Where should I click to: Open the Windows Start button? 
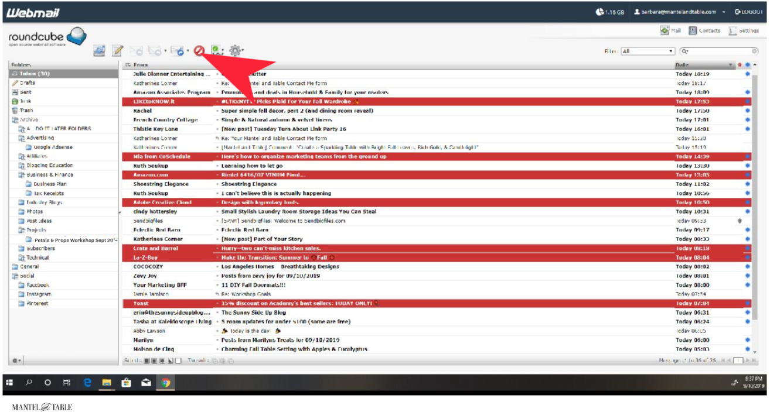(9, 383)
